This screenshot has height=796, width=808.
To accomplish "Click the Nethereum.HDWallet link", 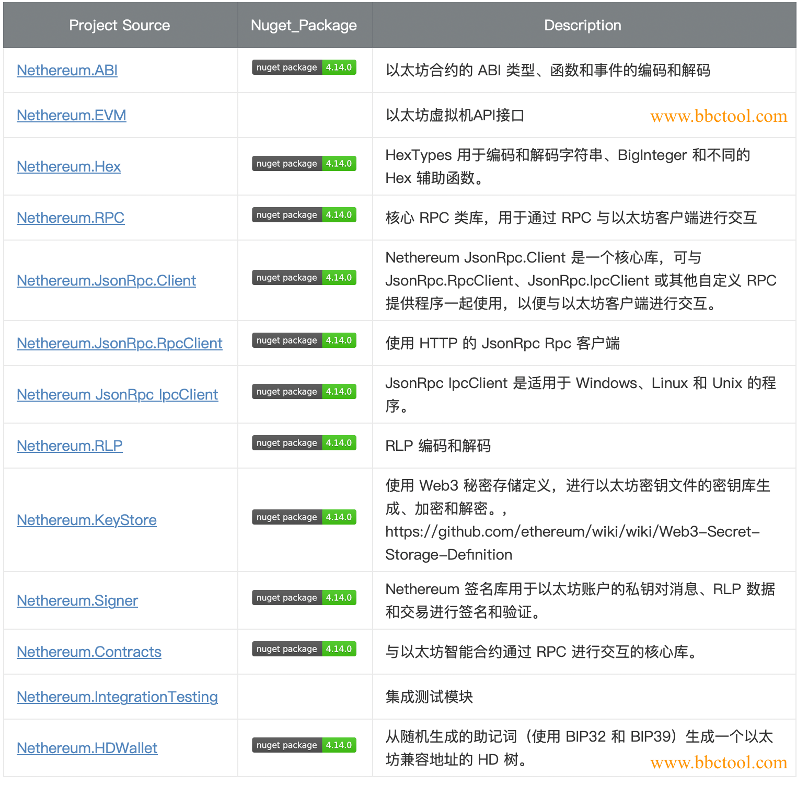I will point(87,748).
